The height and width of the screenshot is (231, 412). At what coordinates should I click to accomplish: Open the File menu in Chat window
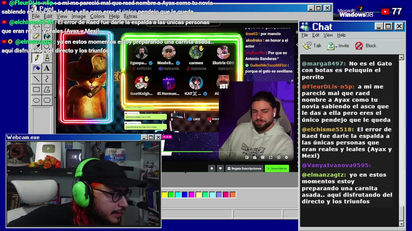tap(304, 35)
